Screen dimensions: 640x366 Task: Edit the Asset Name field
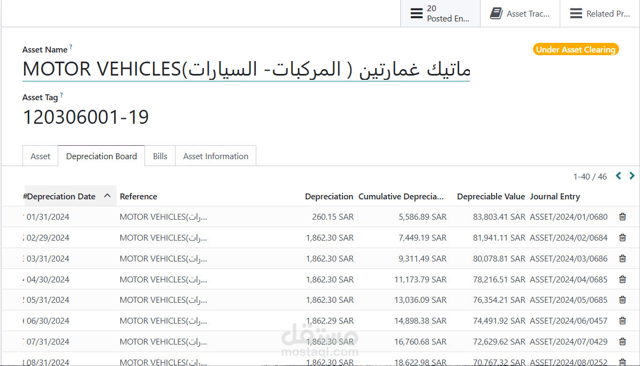(x=246, y=69)
